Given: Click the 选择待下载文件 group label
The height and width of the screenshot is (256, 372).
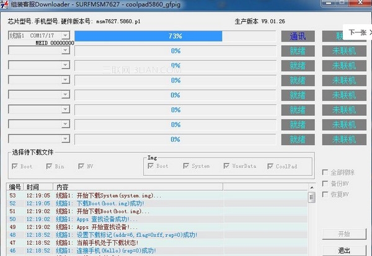Looking at the screenshot, I should [x=33, y=152].
